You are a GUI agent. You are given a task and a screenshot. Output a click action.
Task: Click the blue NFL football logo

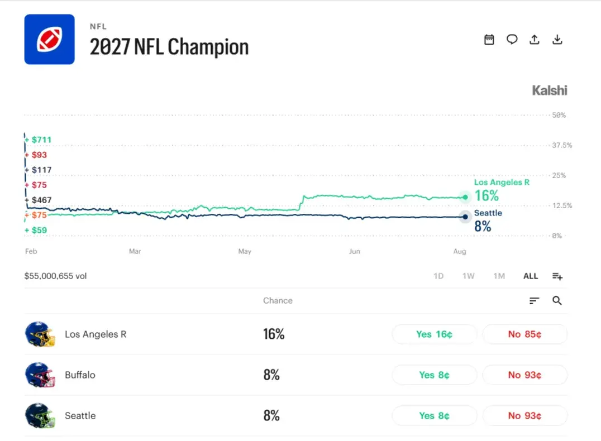50,40
